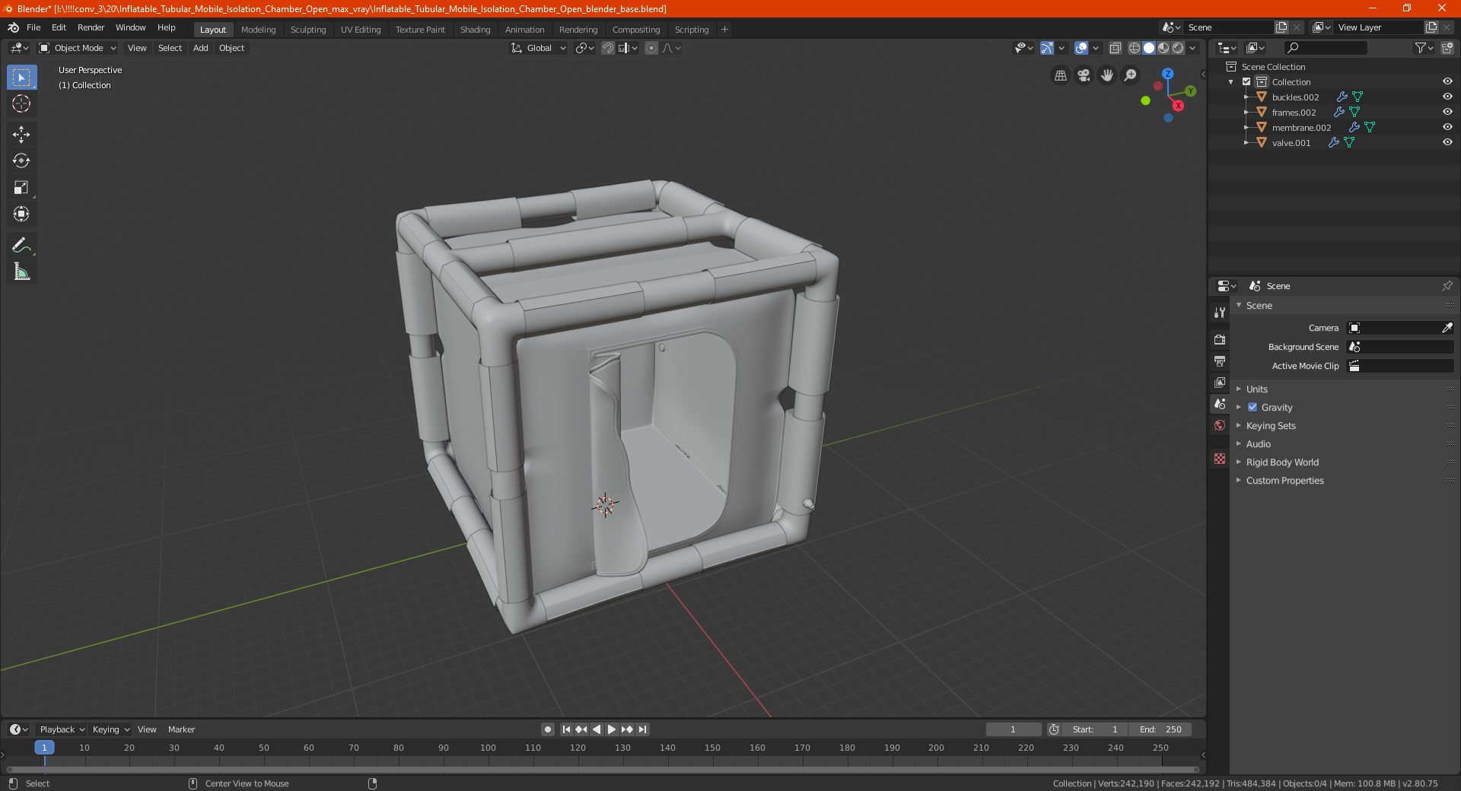Screen dimensions: 1461x791
Task: Hide membrane.002 with its eye icon
Action: tap(1447, 127)
